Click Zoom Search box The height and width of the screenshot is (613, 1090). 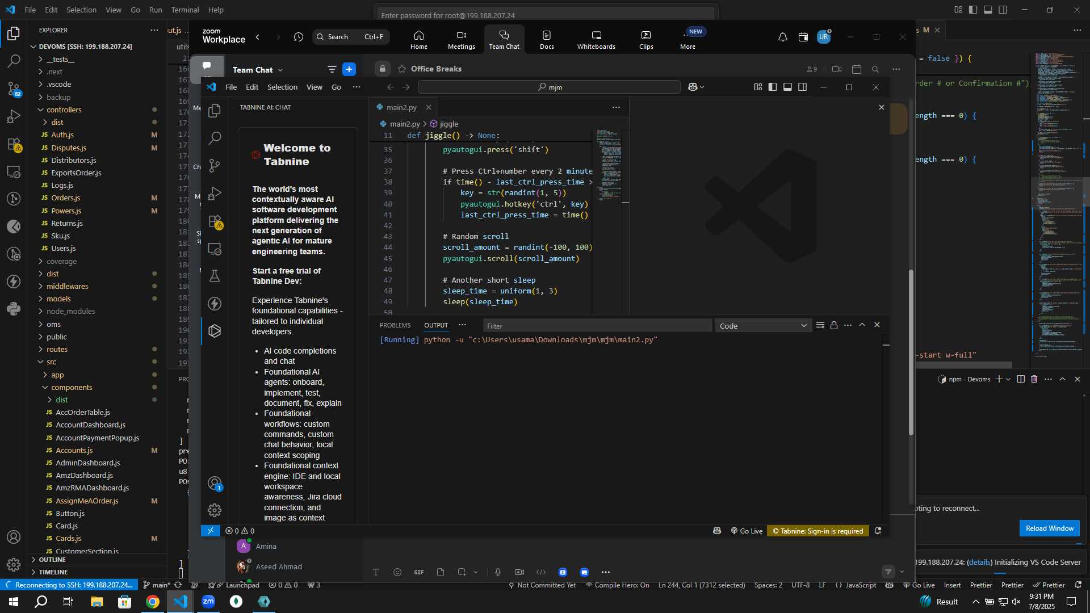351,37
